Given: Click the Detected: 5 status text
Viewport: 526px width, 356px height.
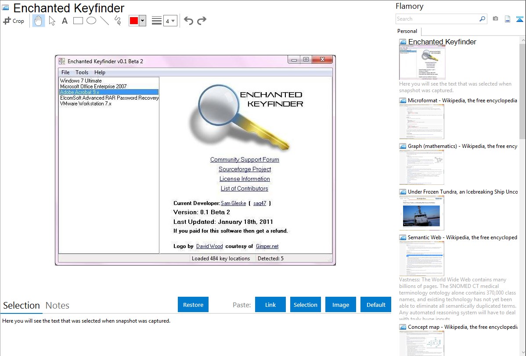Looking at the screenshot, I should pos(270,259).
